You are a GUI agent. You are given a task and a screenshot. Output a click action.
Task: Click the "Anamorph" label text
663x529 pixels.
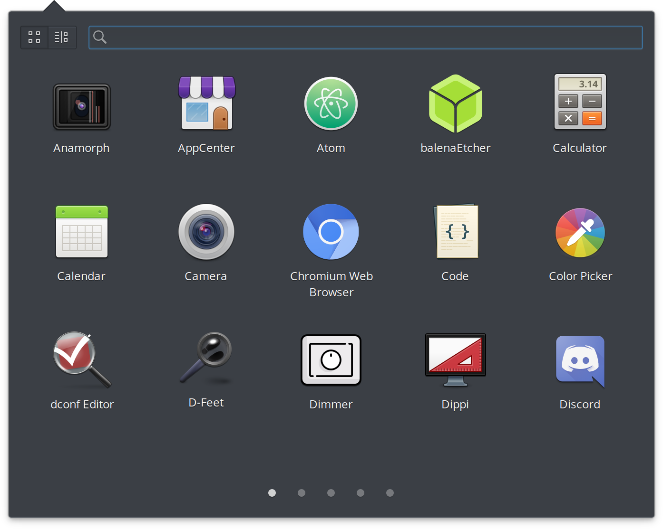[81, 149]
